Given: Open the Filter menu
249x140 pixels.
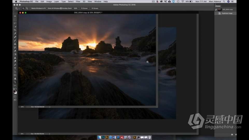Looking at the screenshot, I should point(78,2).
